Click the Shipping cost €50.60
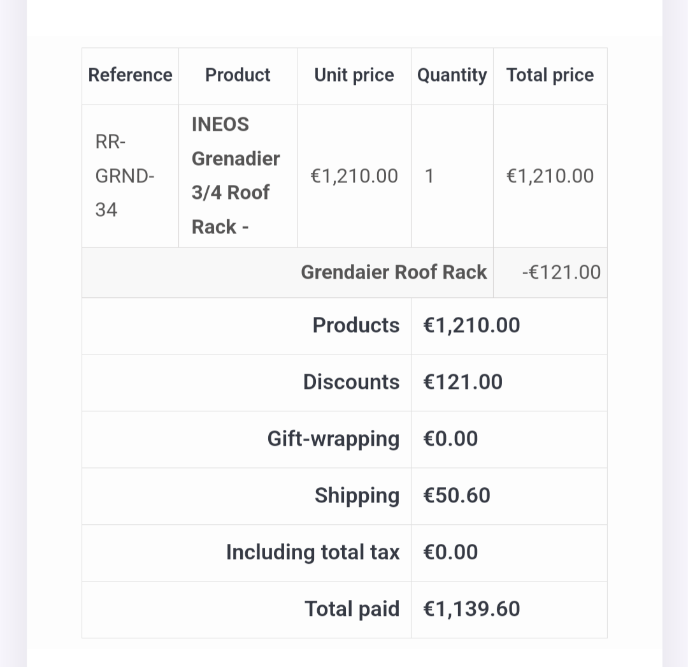Viewport: 688px width, 667px height. pyautogui.click(x=457, y=495)
